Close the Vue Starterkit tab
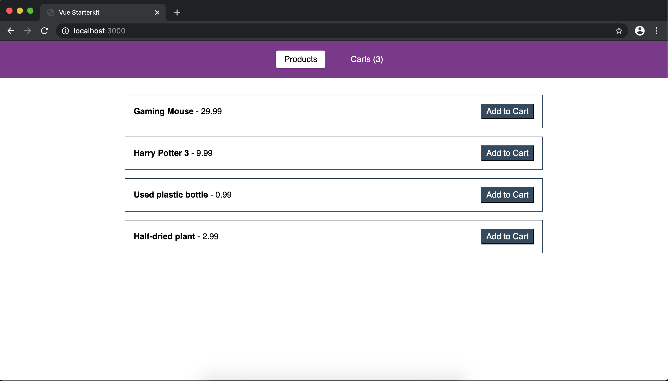Viewport: 668px width, 381px height. 157,12
